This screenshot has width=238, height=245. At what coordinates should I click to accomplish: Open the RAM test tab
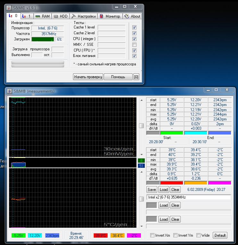coord(42,16)
